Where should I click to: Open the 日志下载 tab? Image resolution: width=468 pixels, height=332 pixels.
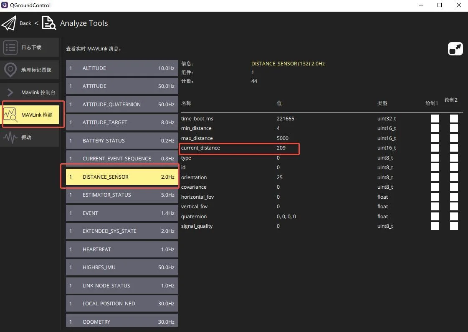pos(30,47)
